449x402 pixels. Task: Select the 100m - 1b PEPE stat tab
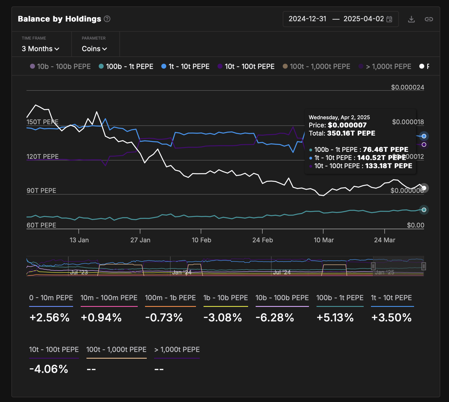(x=170, y=298)
